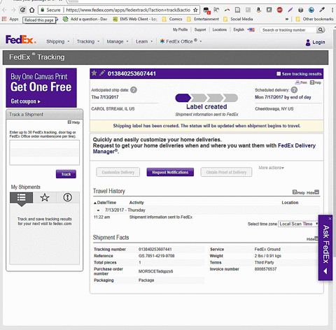Hide the Shipment Facts section

click(x=312, y=239)
